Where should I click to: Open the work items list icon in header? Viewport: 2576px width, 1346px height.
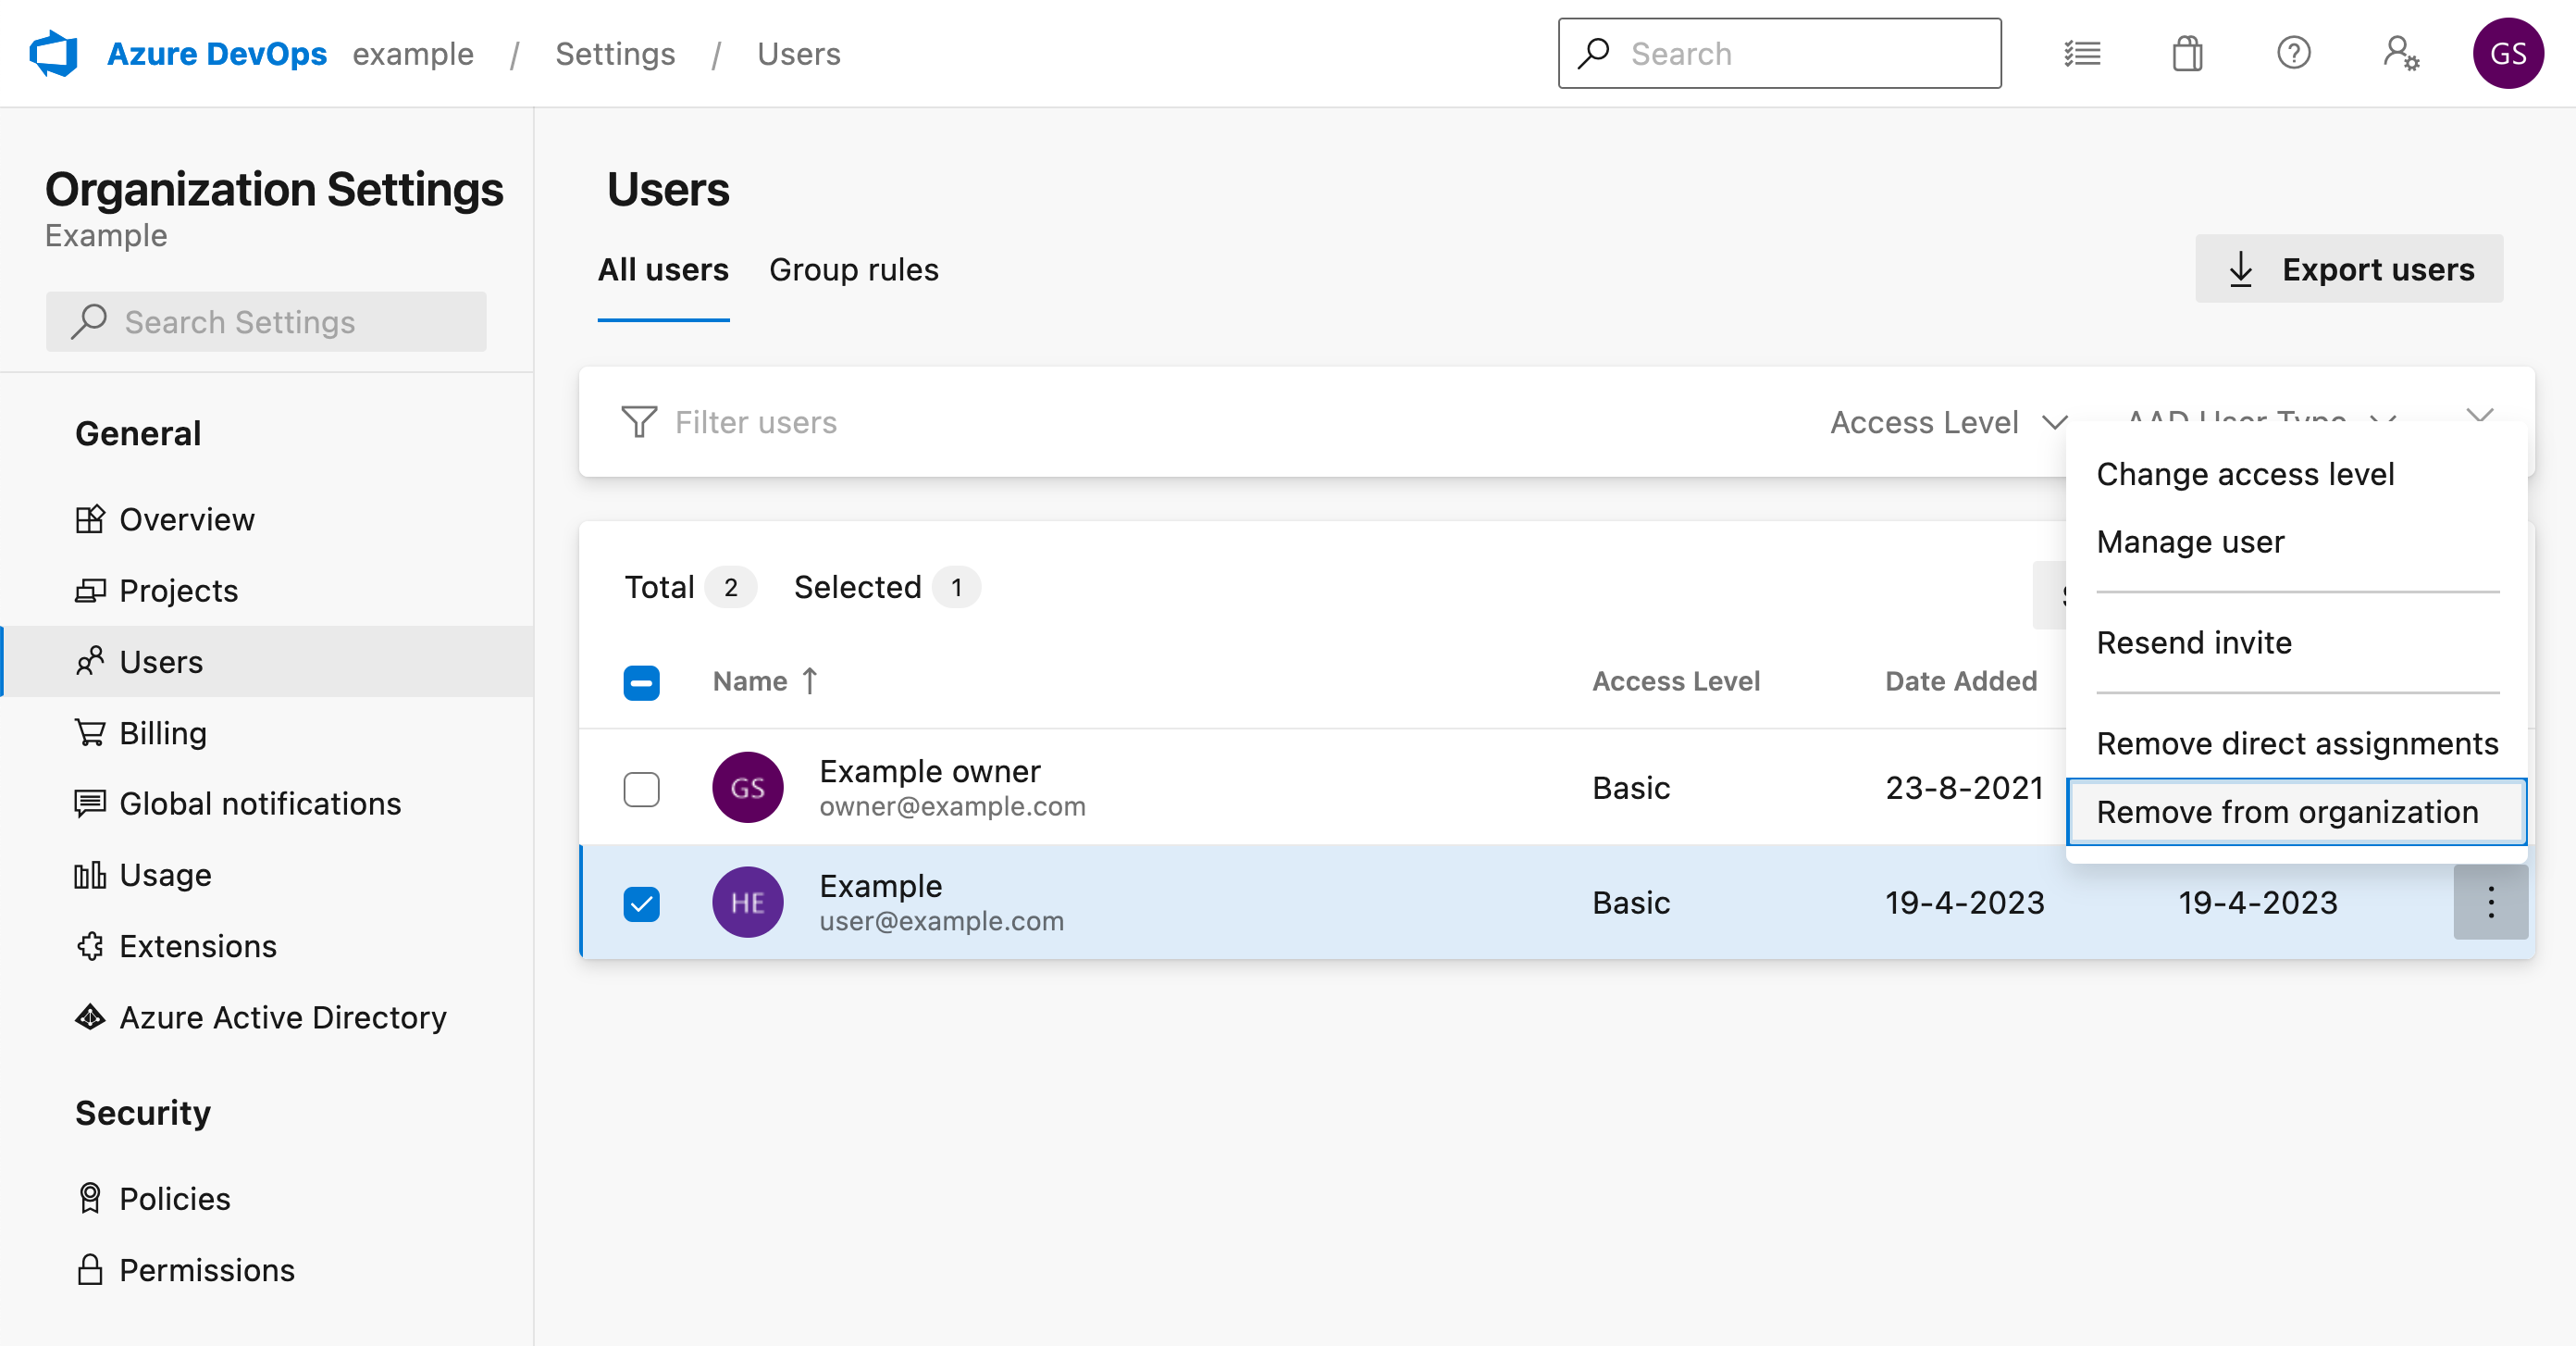(2082, 53)
